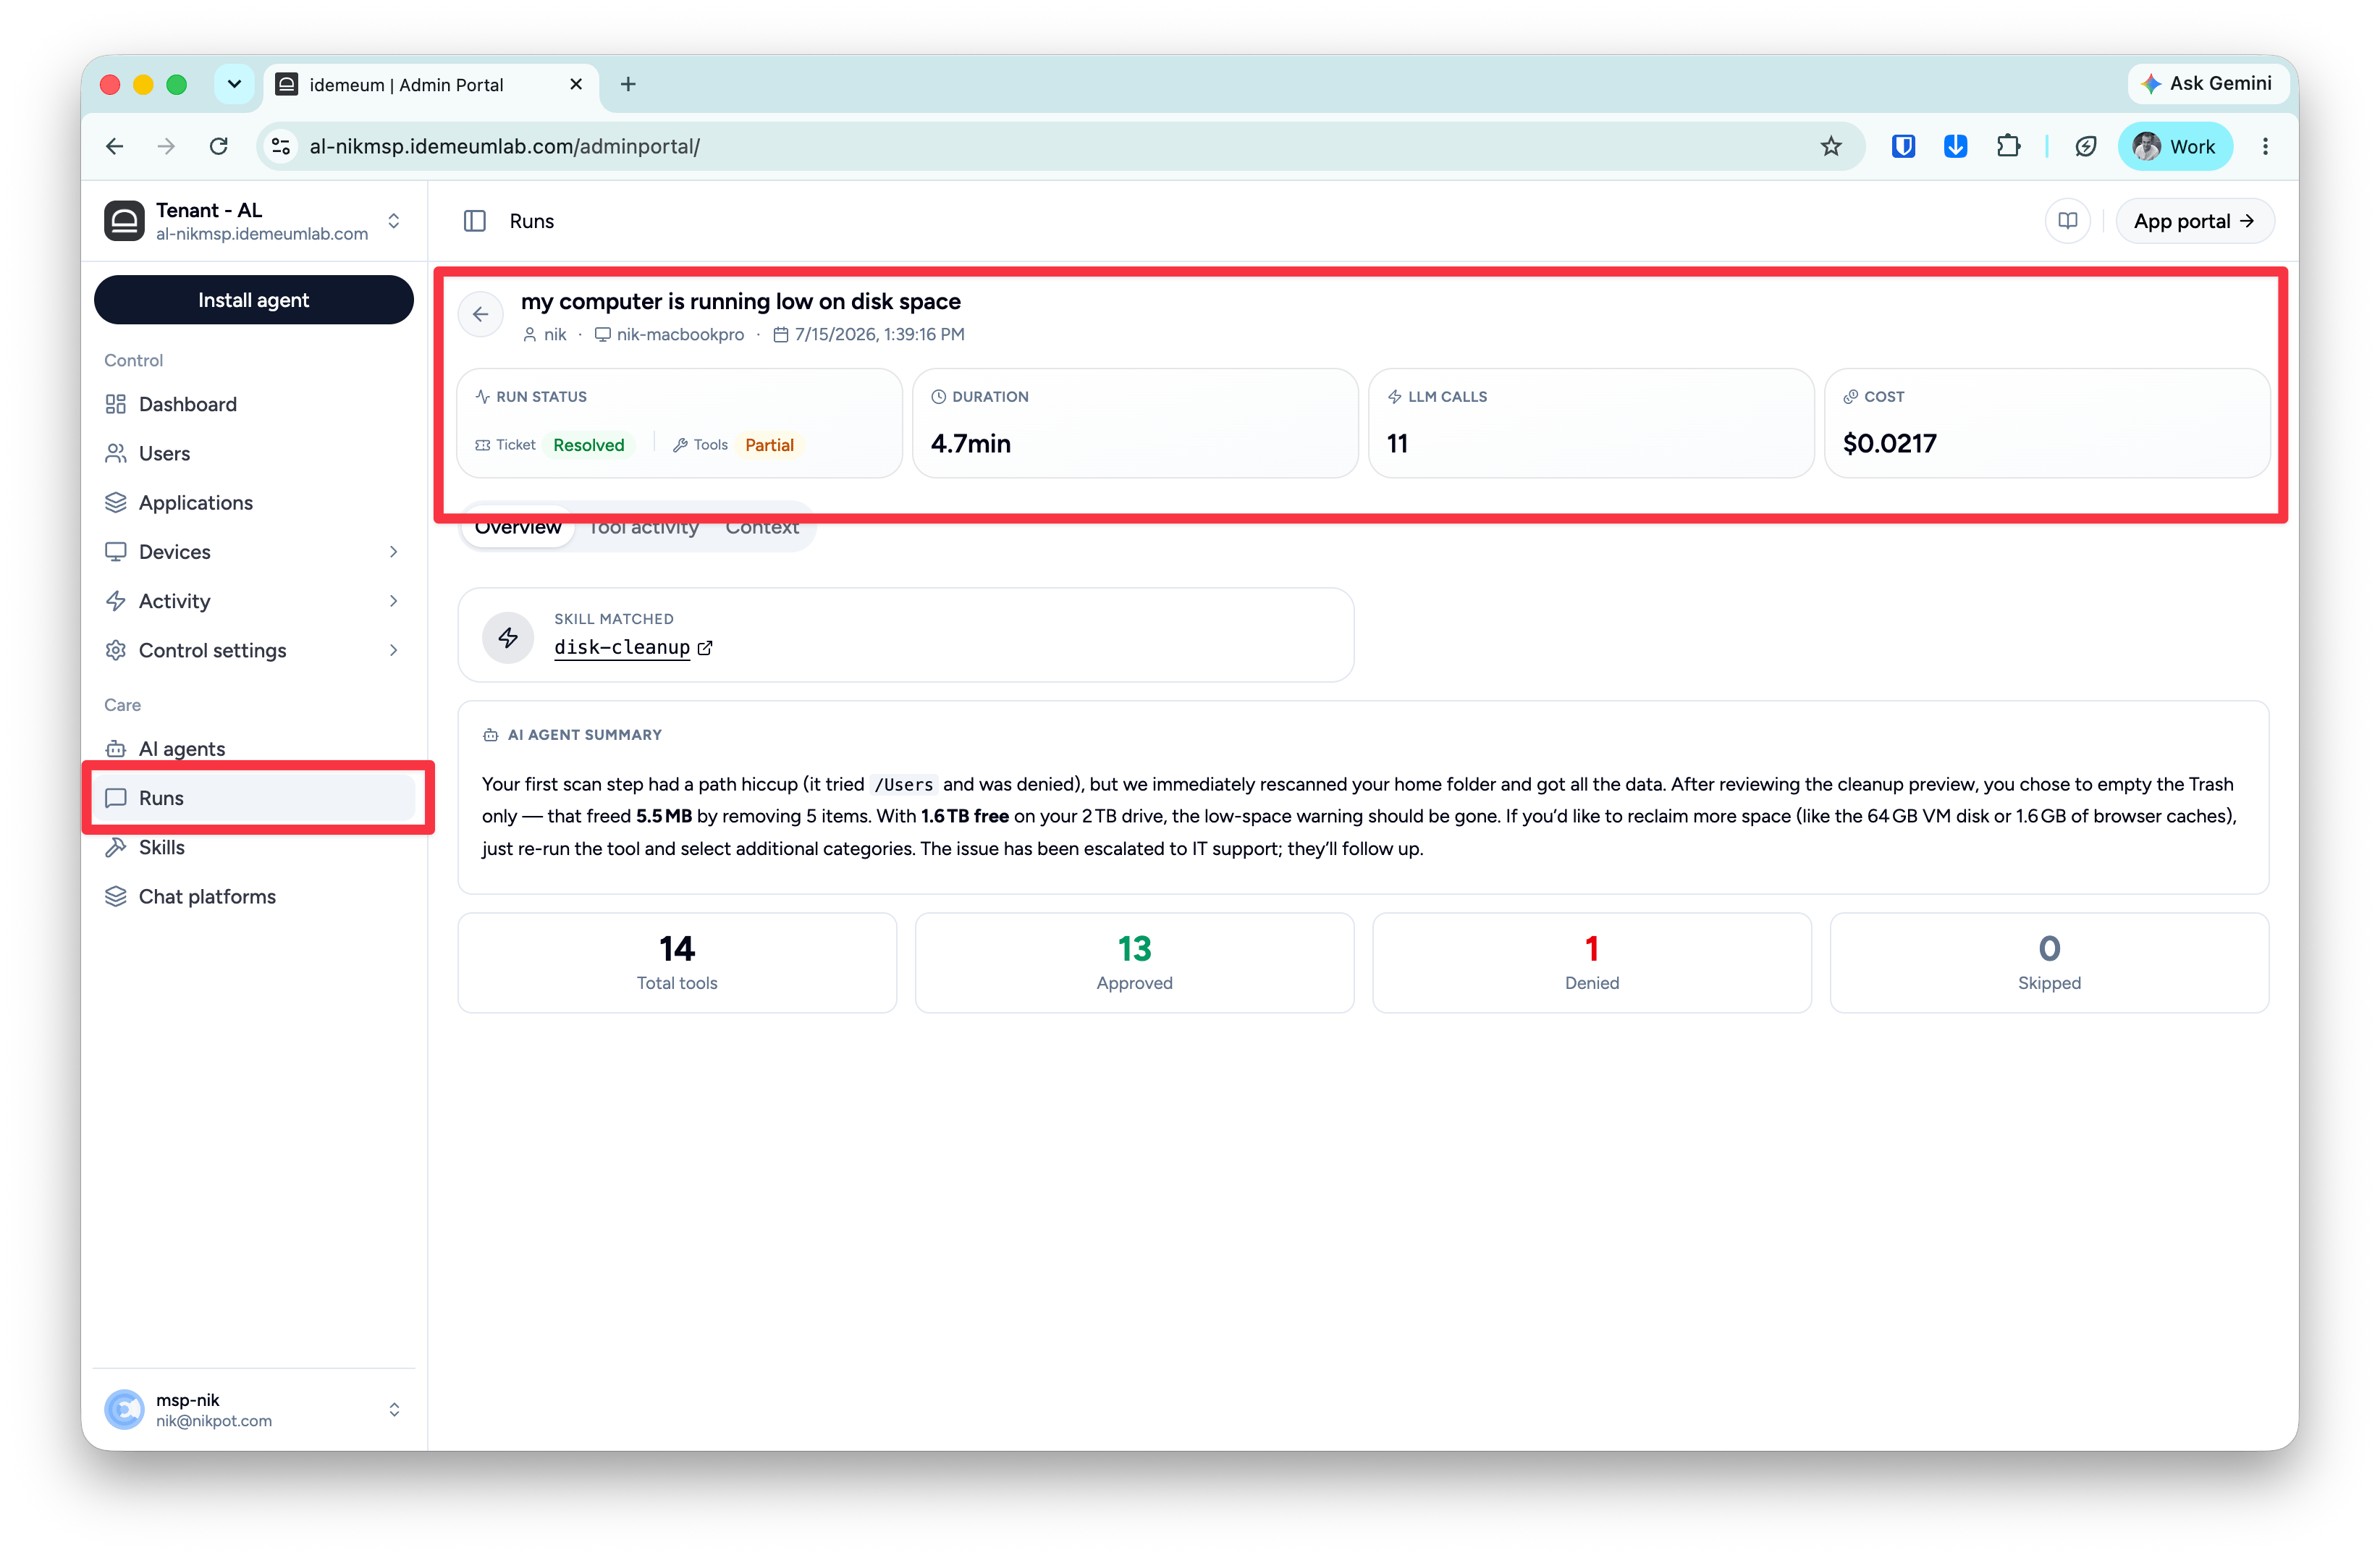The width and height of the screenshot is (2380, 1558).
Task: Click the Approved card showing 13
Action: [x=1134, y=962]
